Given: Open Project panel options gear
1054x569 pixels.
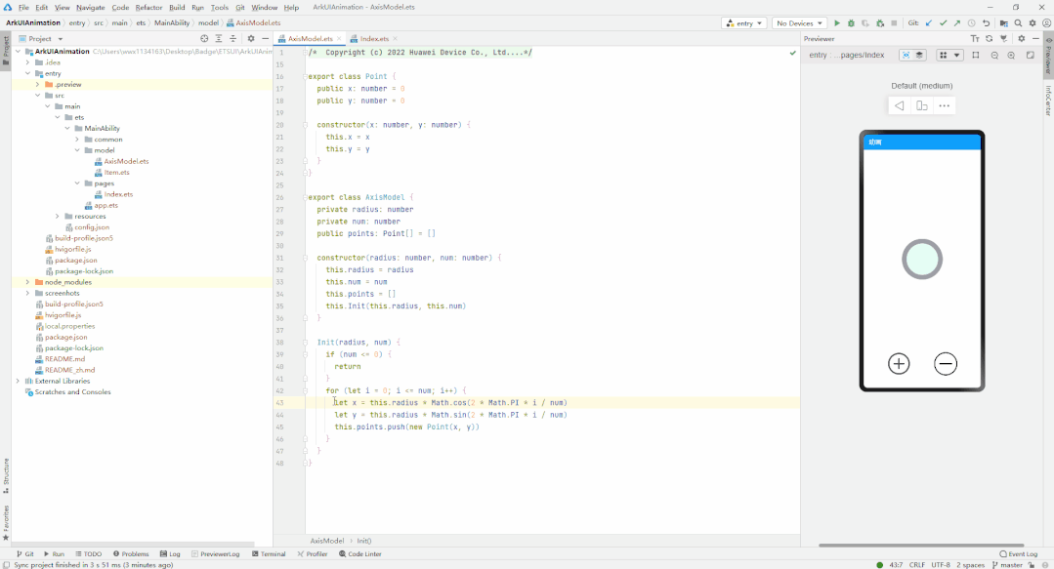Looking at the screenshot, I should click(x=251, y=39).
